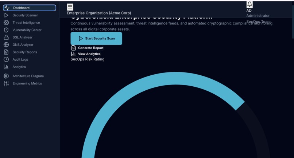View Audit Logs page
Screen dimensions: 294x158
point(30,60)
